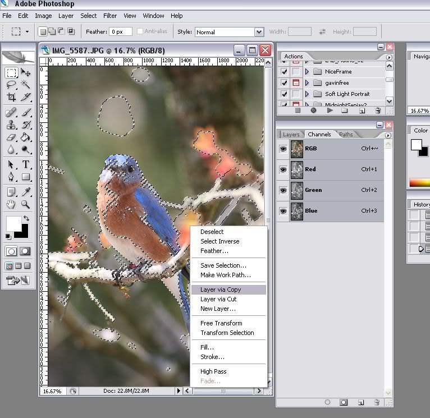Pick the Crop tool
The image size is (430, 418).
(11, 97)
